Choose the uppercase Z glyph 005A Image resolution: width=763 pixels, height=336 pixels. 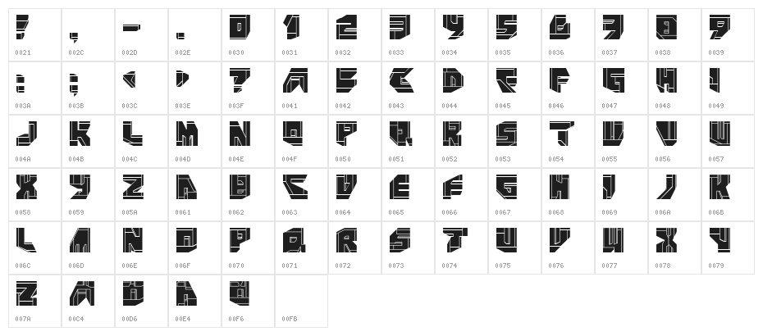(131, 188)
